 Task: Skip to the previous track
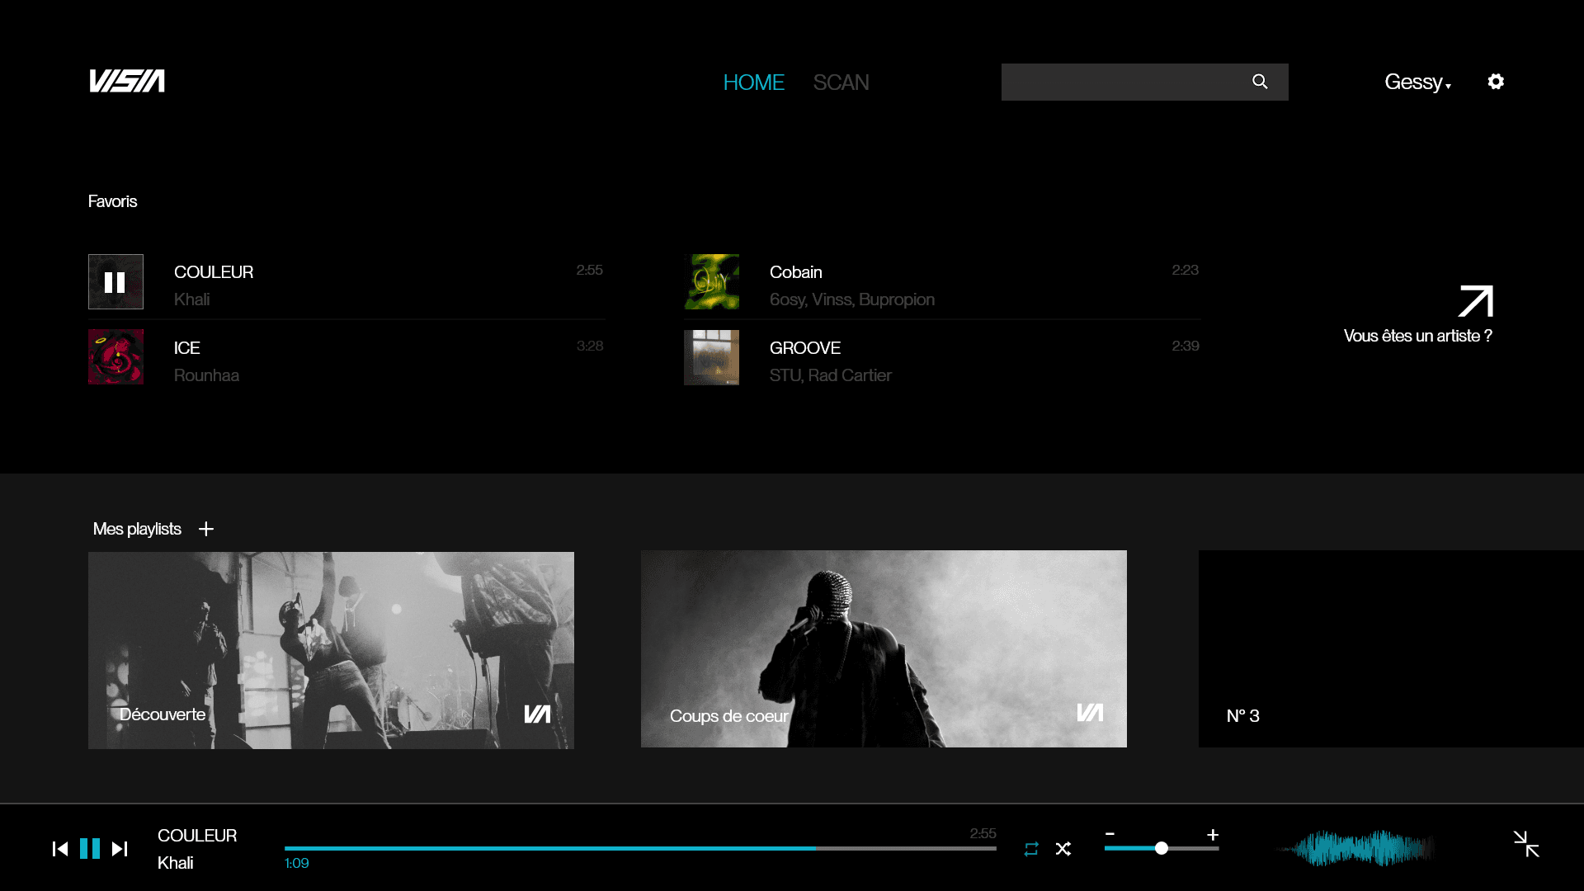(60, 849)
